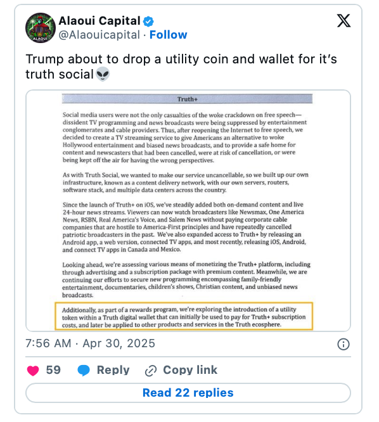Click the blue reply bubble icon
Viewport: 379px width, 422px height.
tap(84, 370)
